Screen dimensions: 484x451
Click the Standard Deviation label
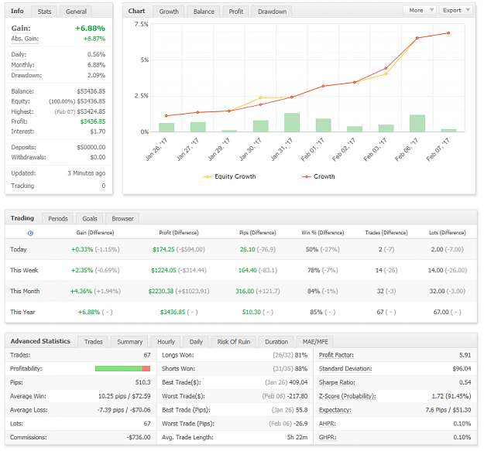pyautogui.click(x=345, y=369)
